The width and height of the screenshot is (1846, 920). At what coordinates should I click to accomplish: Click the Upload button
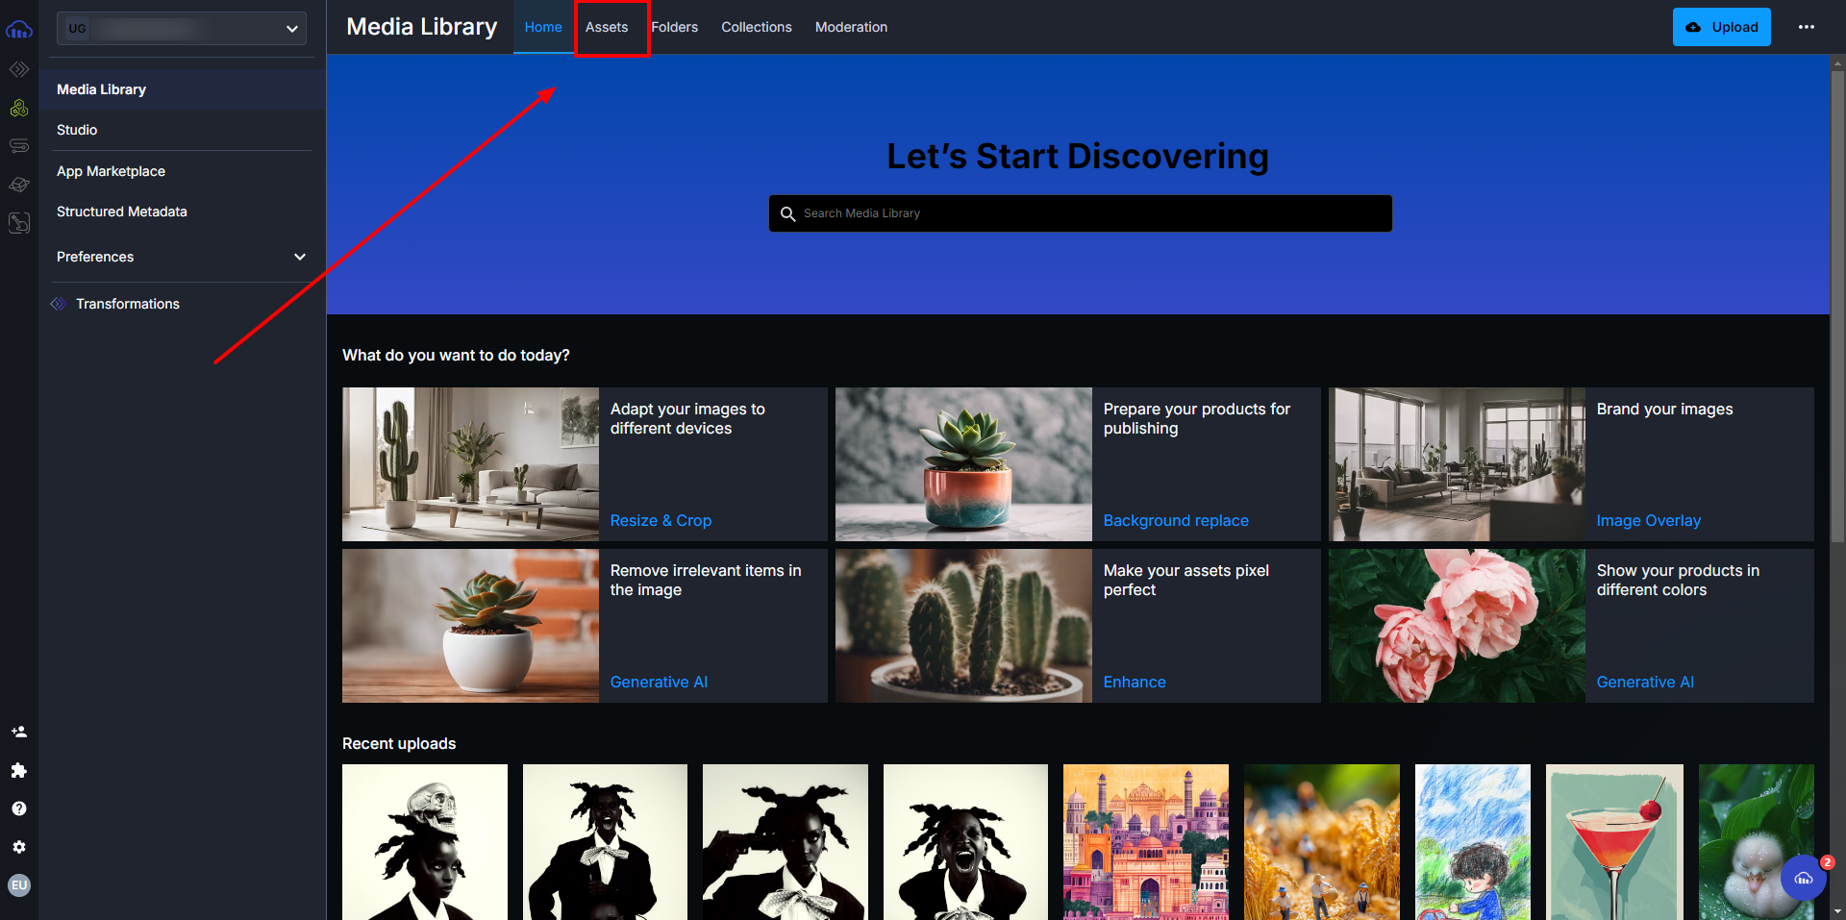(x=1720, y=27)
